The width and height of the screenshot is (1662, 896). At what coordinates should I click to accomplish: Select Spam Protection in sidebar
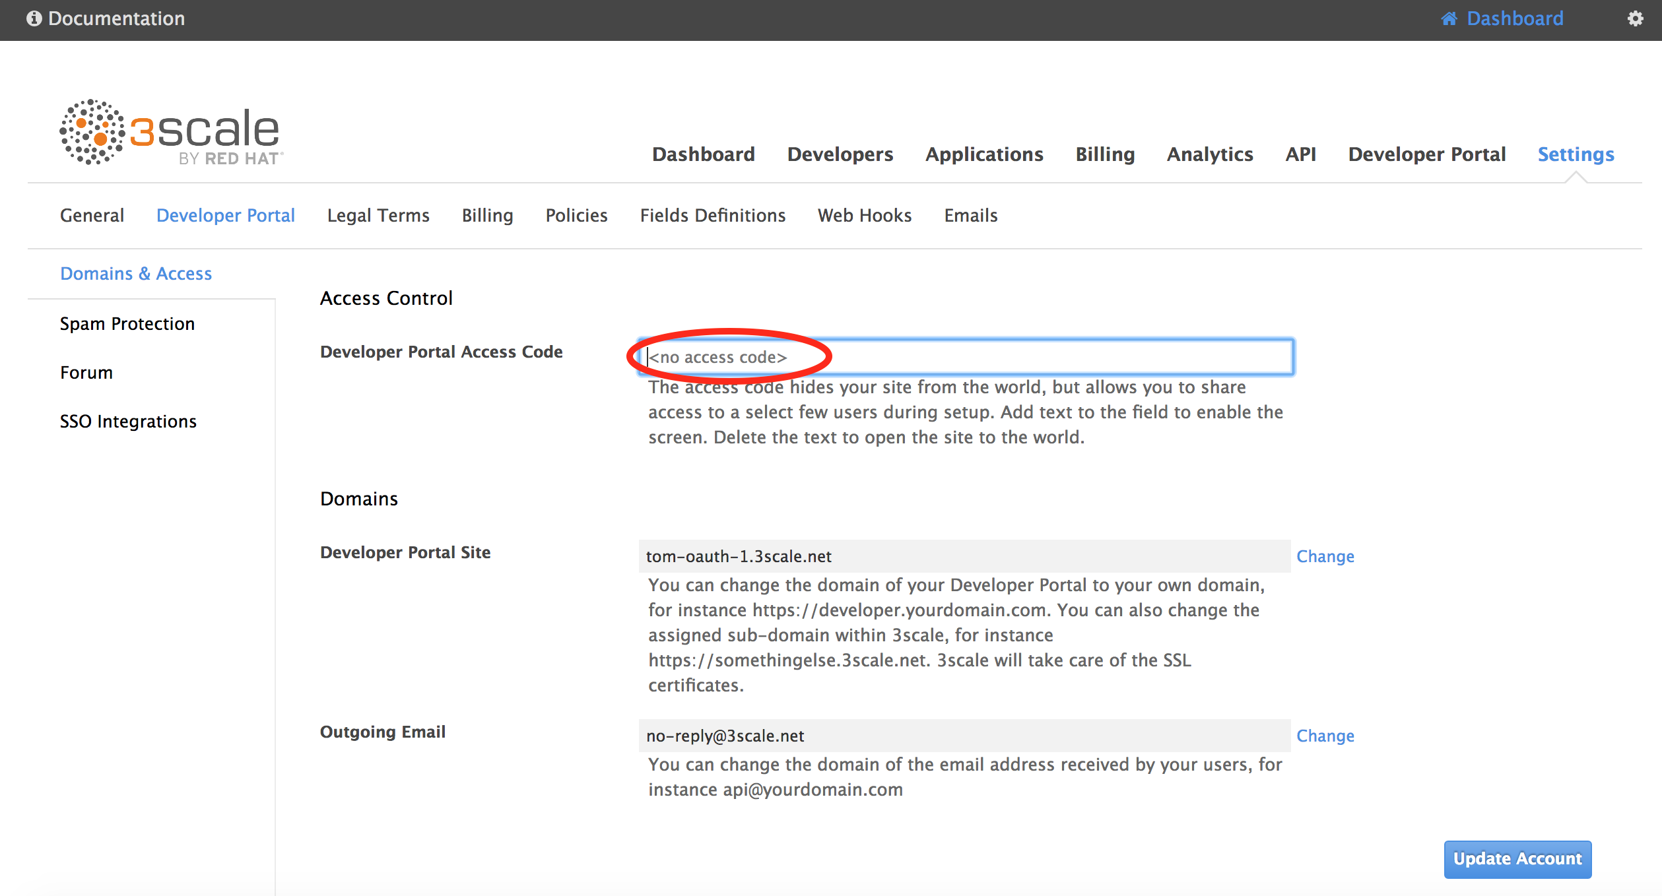pyautogui.click(x=127, y=324)
